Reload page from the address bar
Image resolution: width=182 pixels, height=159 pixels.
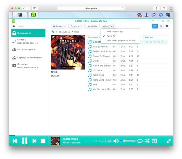tap(123, 8)
